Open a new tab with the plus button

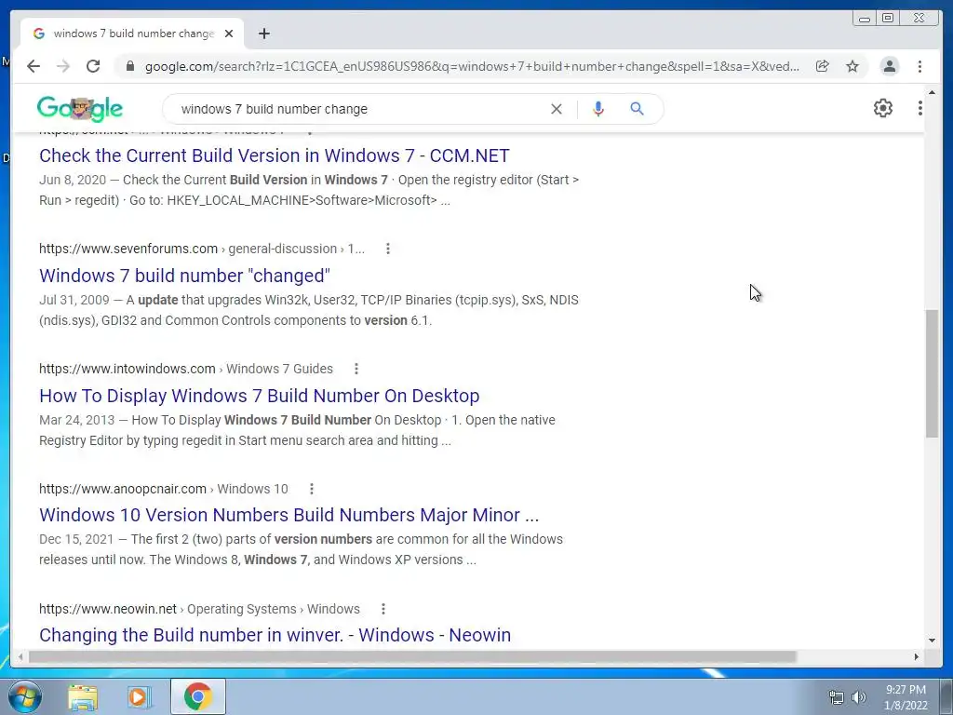tap(263, 34)
